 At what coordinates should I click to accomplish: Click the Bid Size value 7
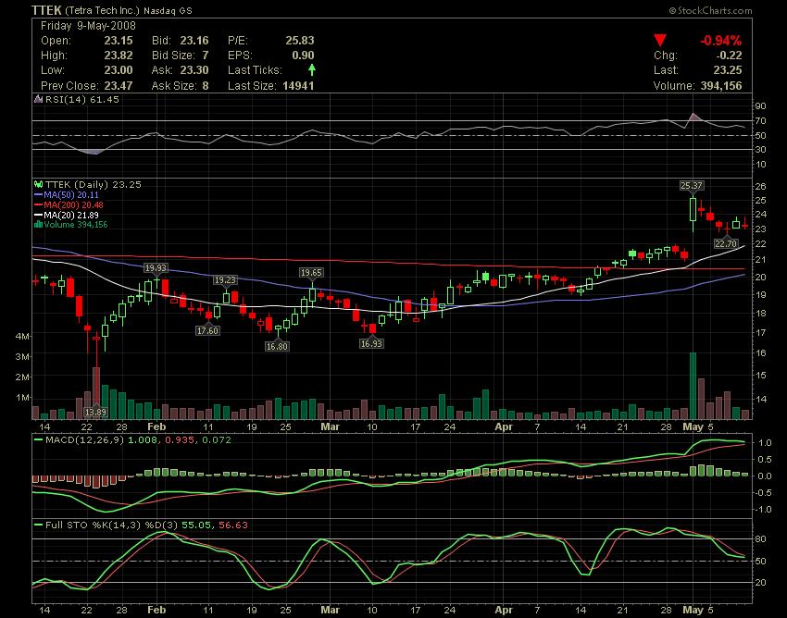coord(206,56)
